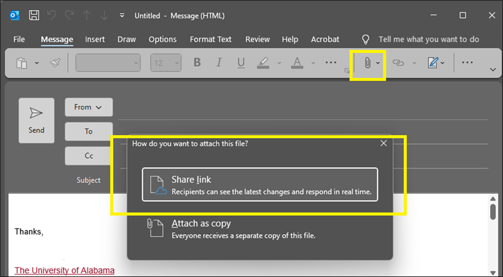Toggle Underline text formatting

click(x=241, y=62)
